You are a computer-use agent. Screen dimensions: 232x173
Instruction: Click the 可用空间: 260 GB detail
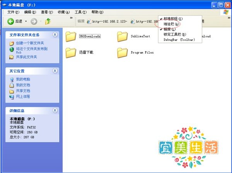point(24,132)
